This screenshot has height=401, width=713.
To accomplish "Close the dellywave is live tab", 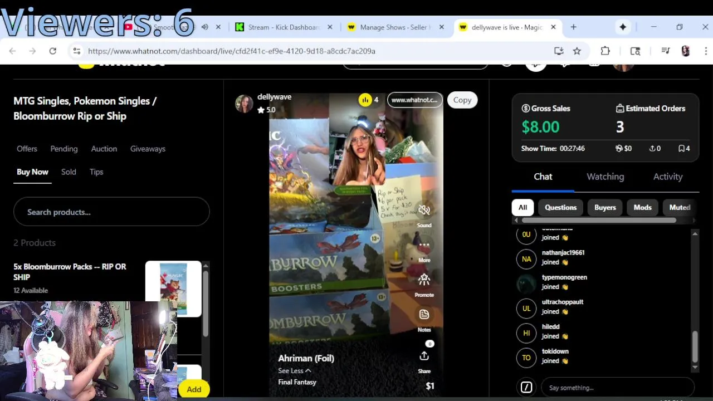I will click(553, 27).
